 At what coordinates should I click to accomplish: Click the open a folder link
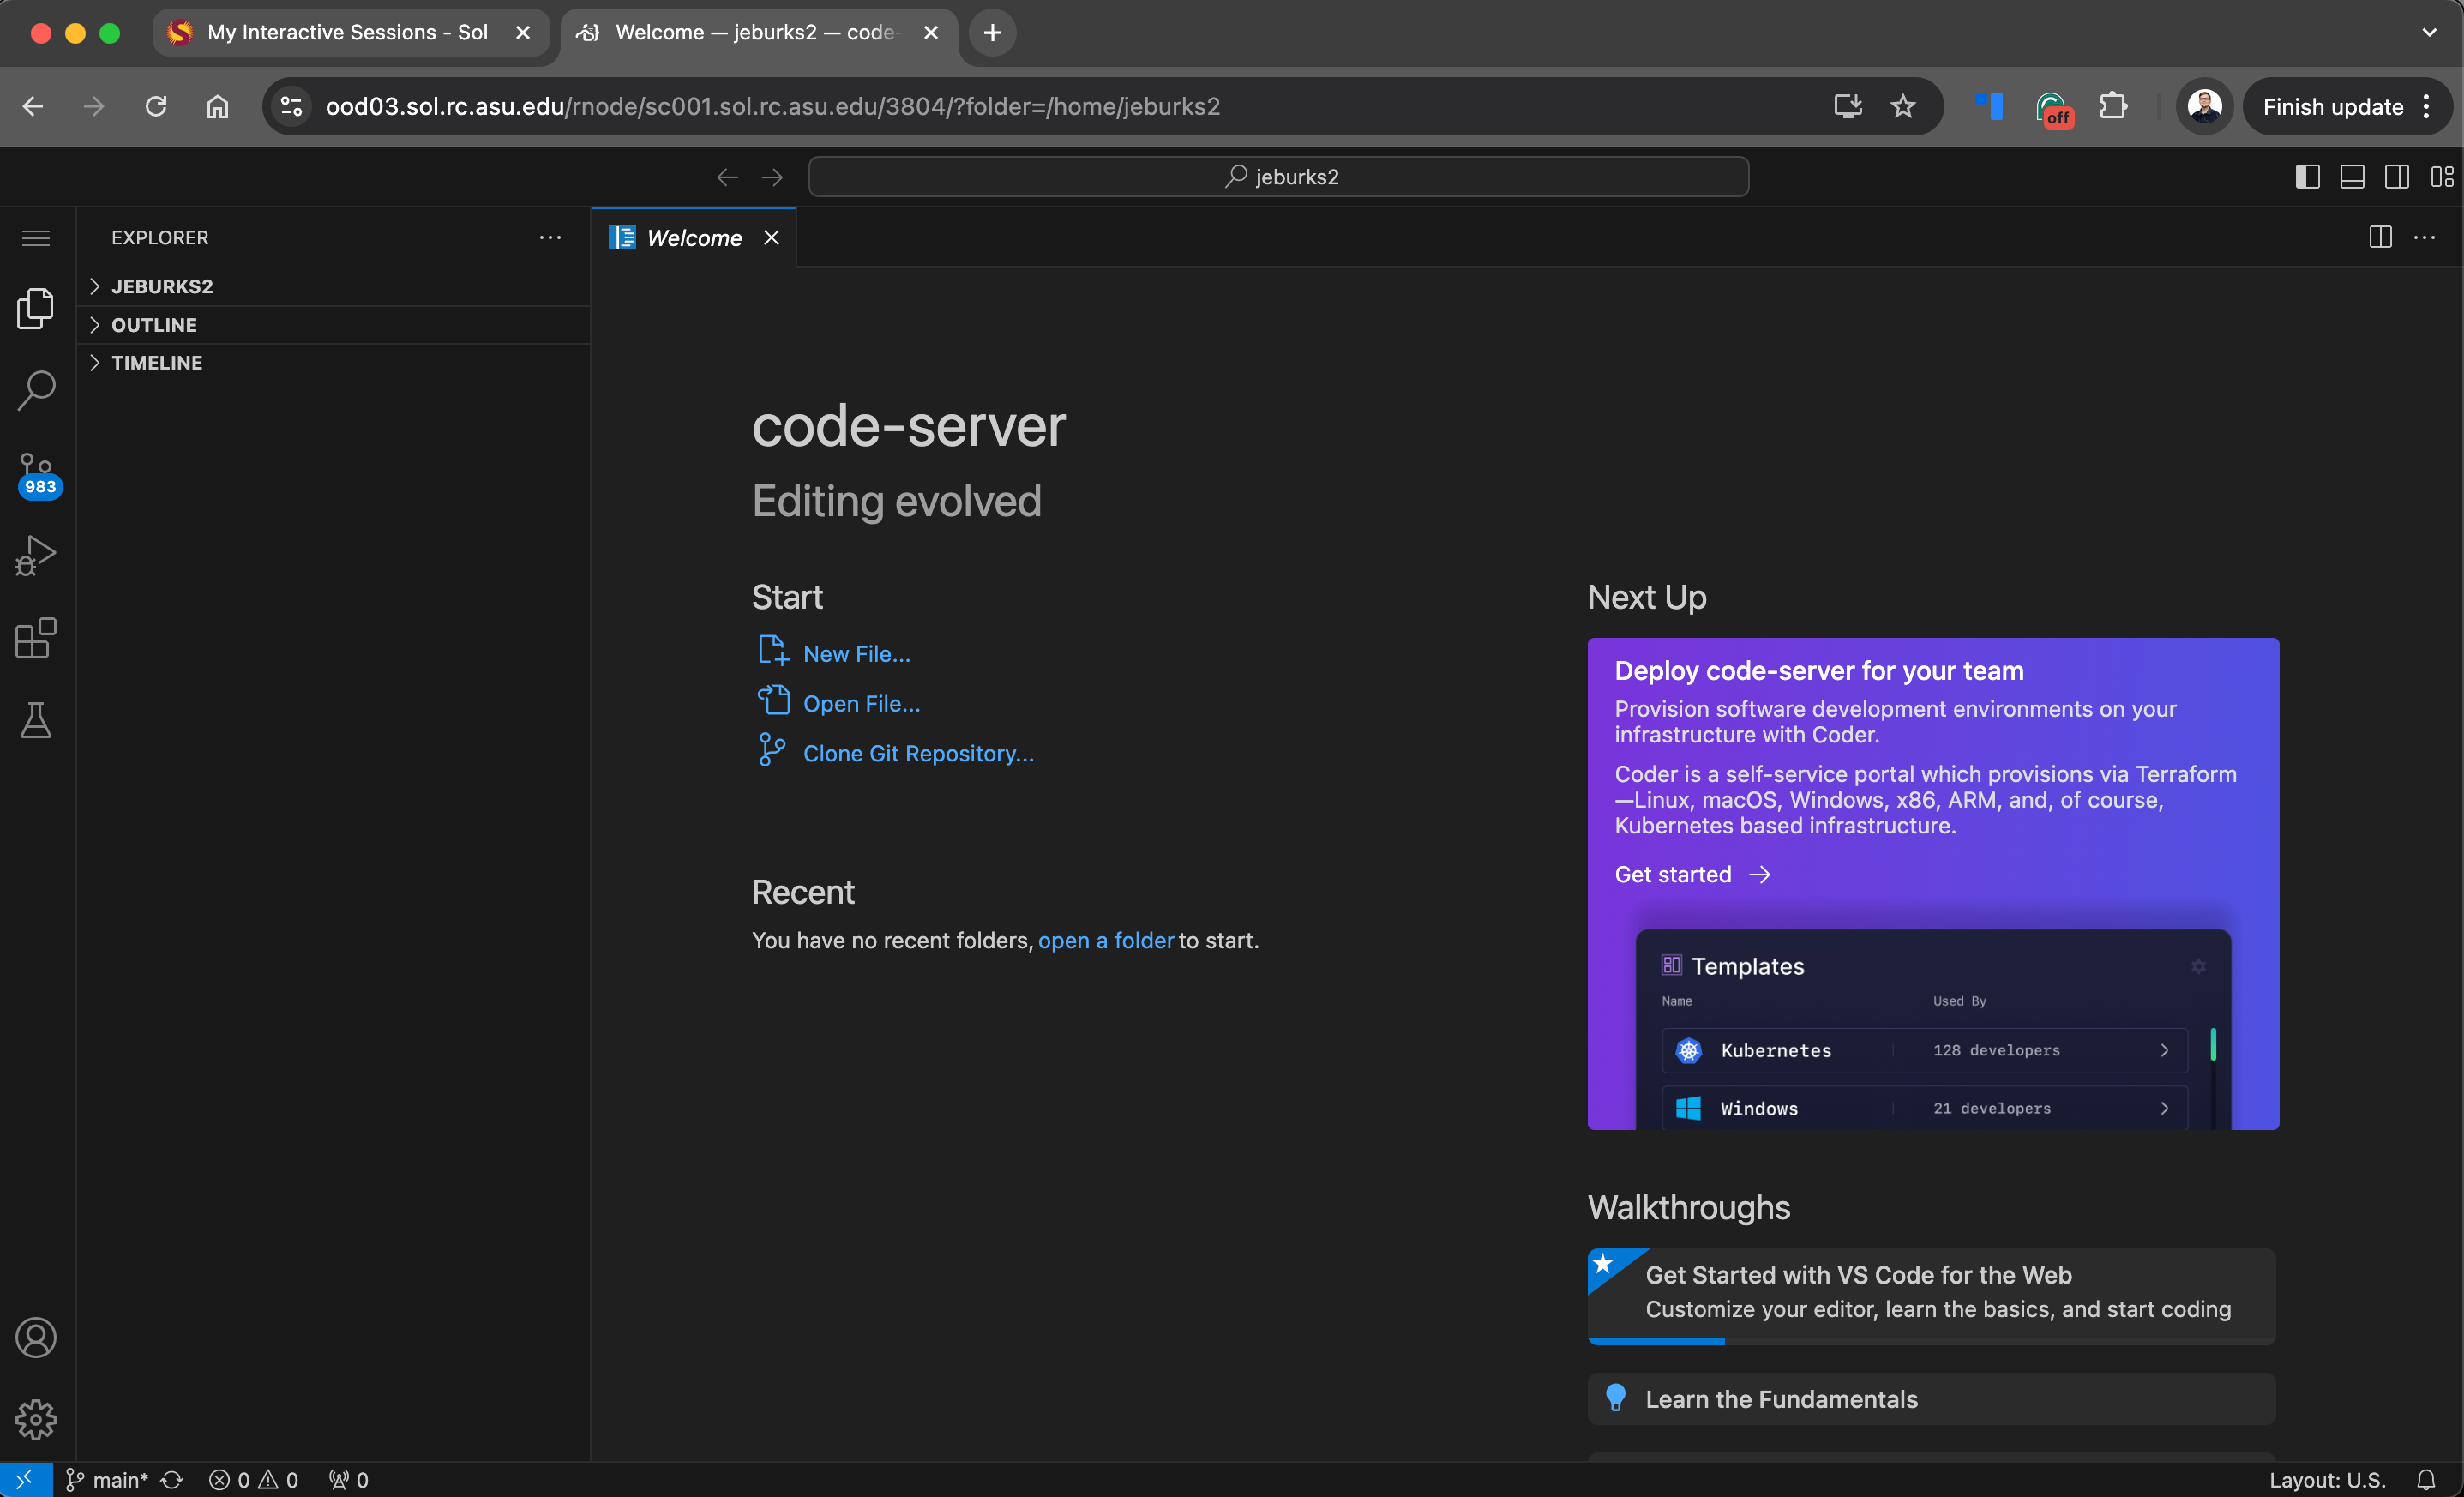click(1105, 940)
